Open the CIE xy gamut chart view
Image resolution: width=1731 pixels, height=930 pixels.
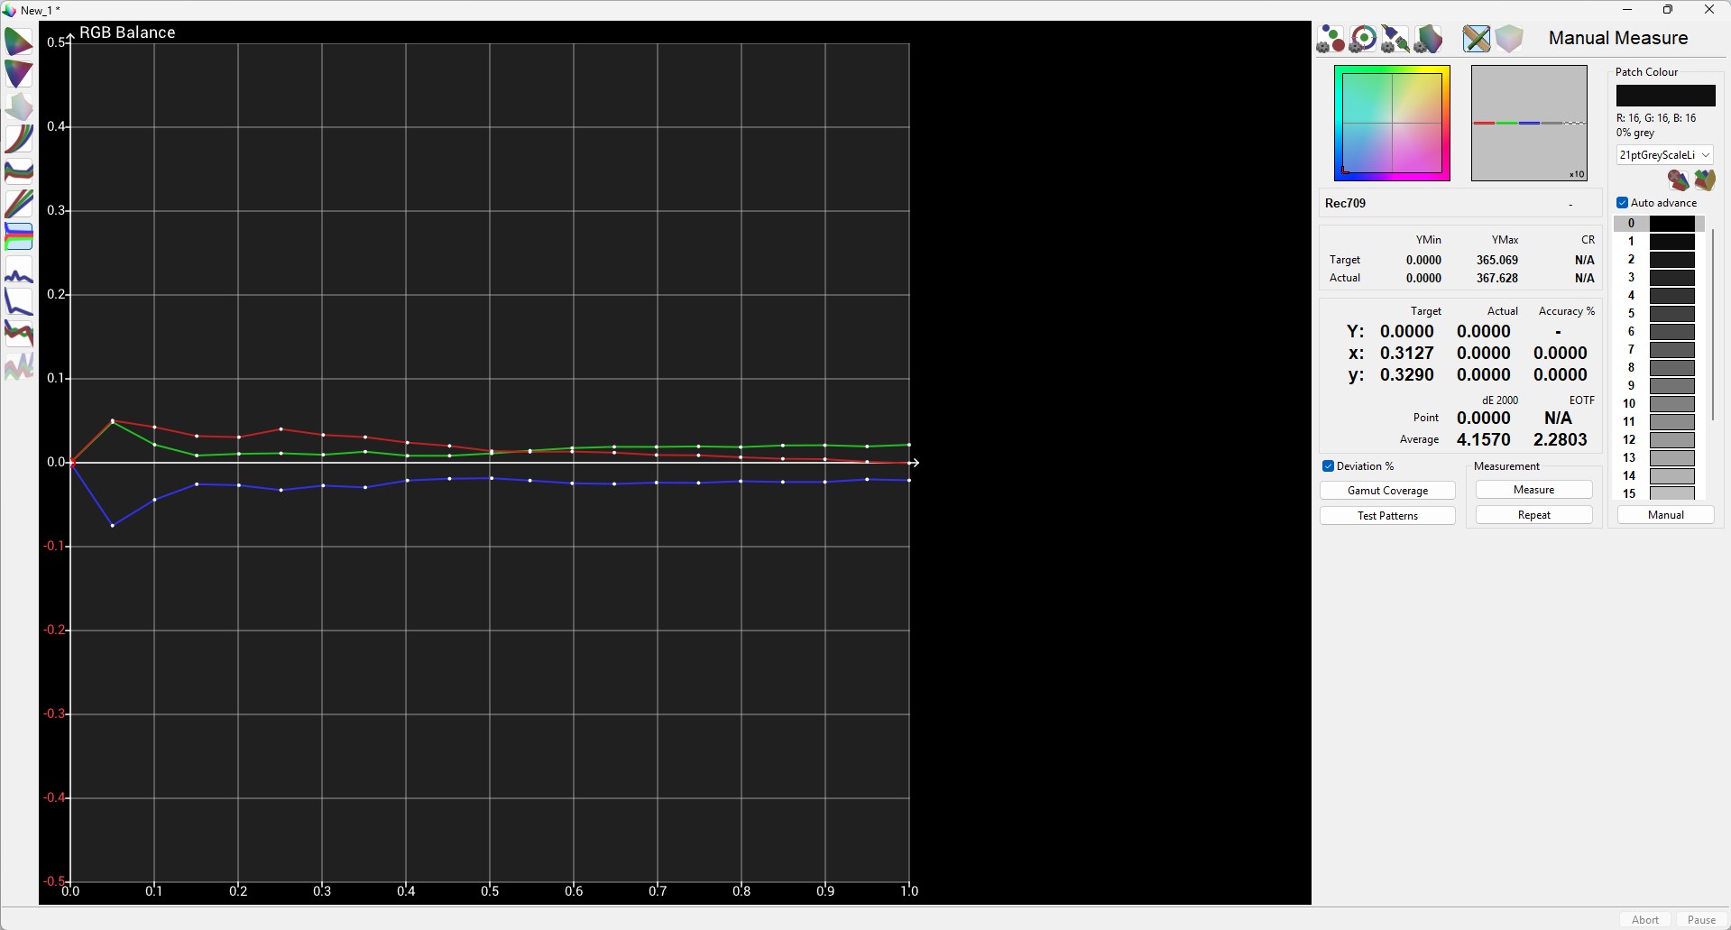pos(18,41)
